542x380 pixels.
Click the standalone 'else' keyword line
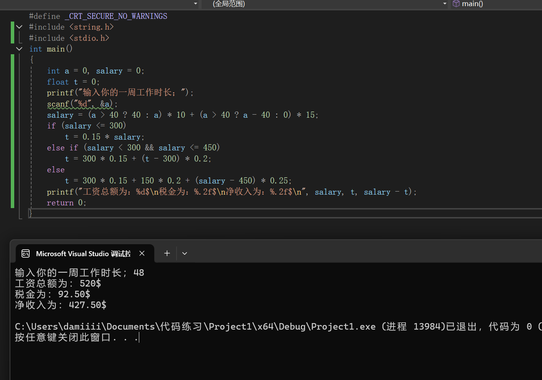click(x=56, y=170)
